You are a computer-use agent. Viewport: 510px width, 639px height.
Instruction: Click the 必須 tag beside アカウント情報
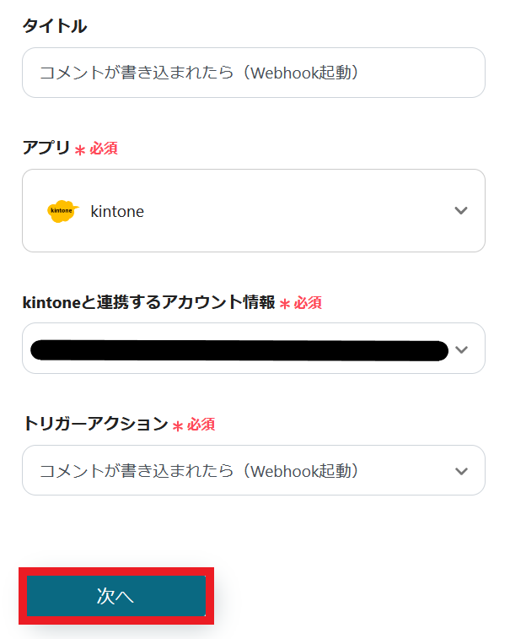(x=308, y=302)
